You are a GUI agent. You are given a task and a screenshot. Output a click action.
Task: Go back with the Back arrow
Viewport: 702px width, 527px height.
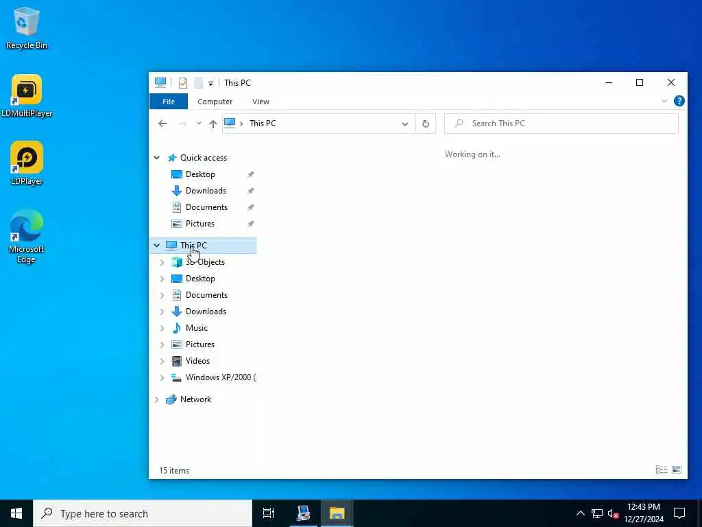coord(162,124)
